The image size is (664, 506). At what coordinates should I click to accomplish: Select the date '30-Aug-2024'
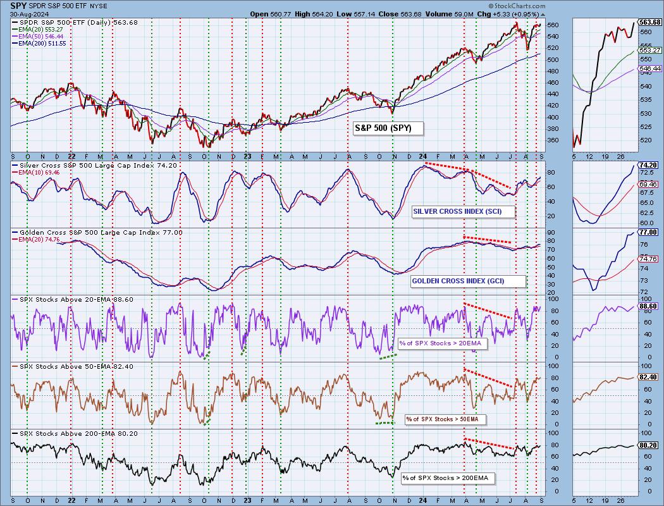click(28, 14)
